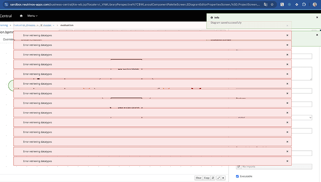Click the Clear button in the messages panel
Screen dimensions: 321x182
point(198,178)
